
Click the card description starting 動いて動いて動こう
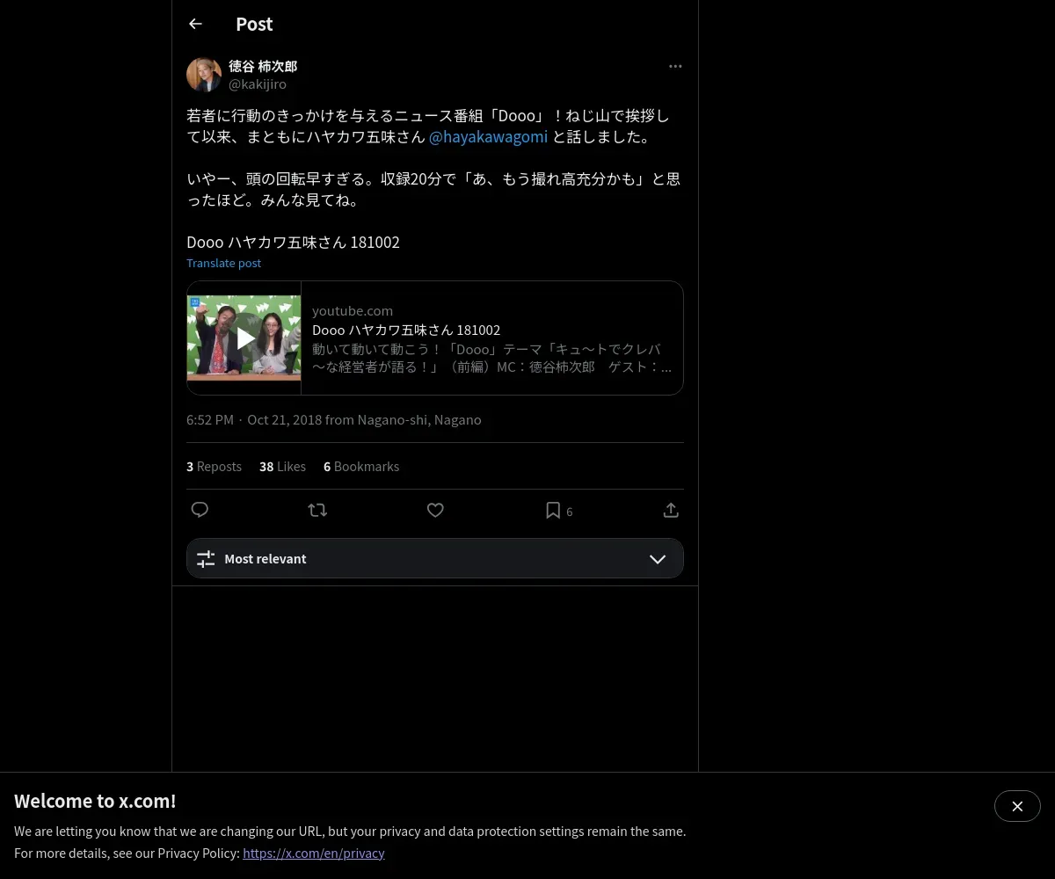(x=492, y=358)
